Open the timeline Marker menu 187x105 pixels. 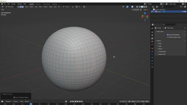pyautogui.click(x=27, y=101)
